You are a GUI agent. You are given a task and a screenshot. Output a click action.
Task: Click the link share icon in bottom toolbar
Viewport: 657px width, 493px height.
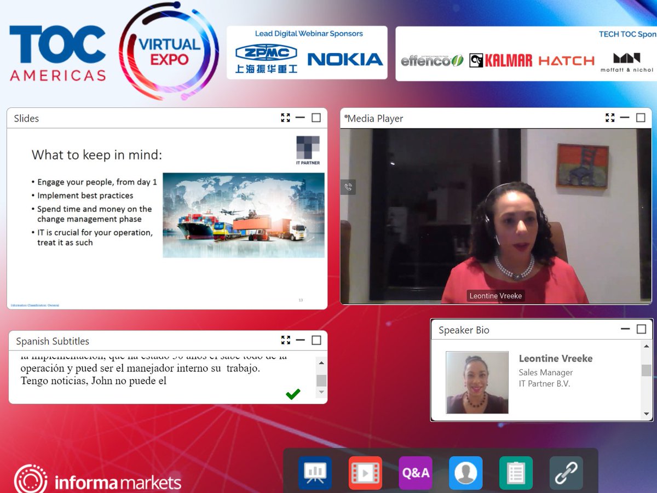pyautogui.click(x=566, y=472)
